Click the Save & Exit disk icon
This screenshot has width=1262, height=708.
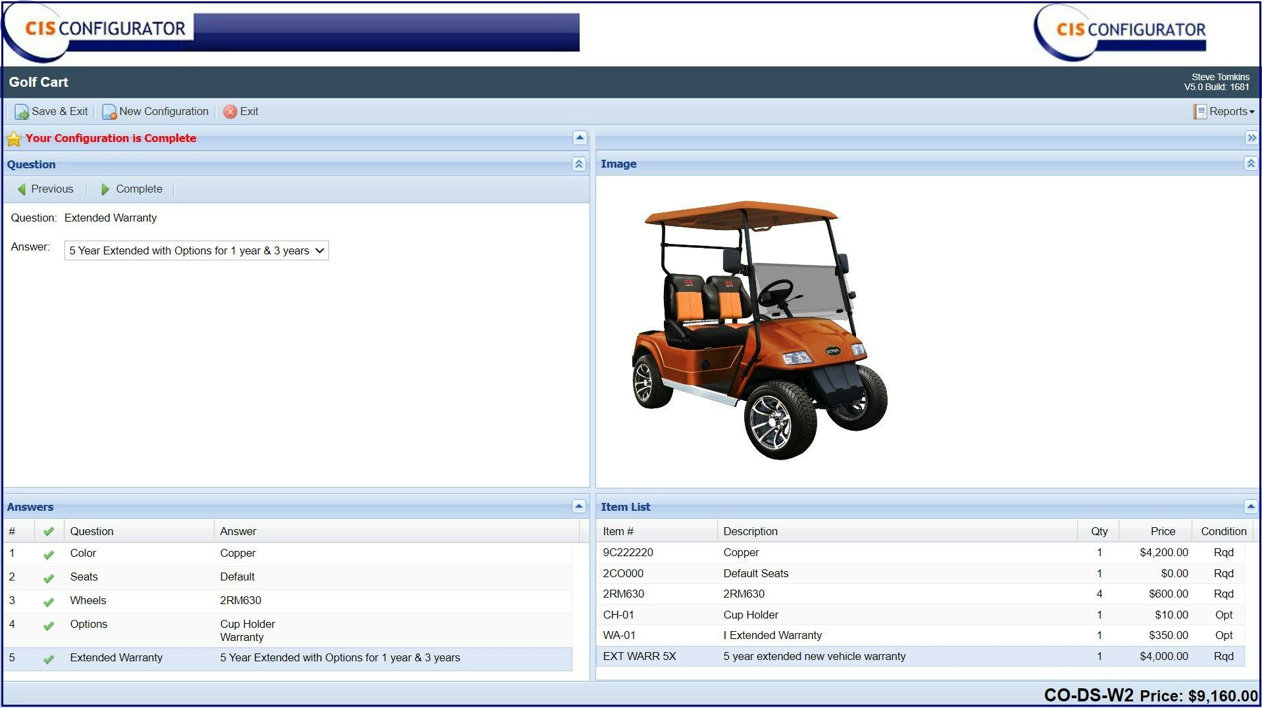pyautogui.click(x=21, y=111)
